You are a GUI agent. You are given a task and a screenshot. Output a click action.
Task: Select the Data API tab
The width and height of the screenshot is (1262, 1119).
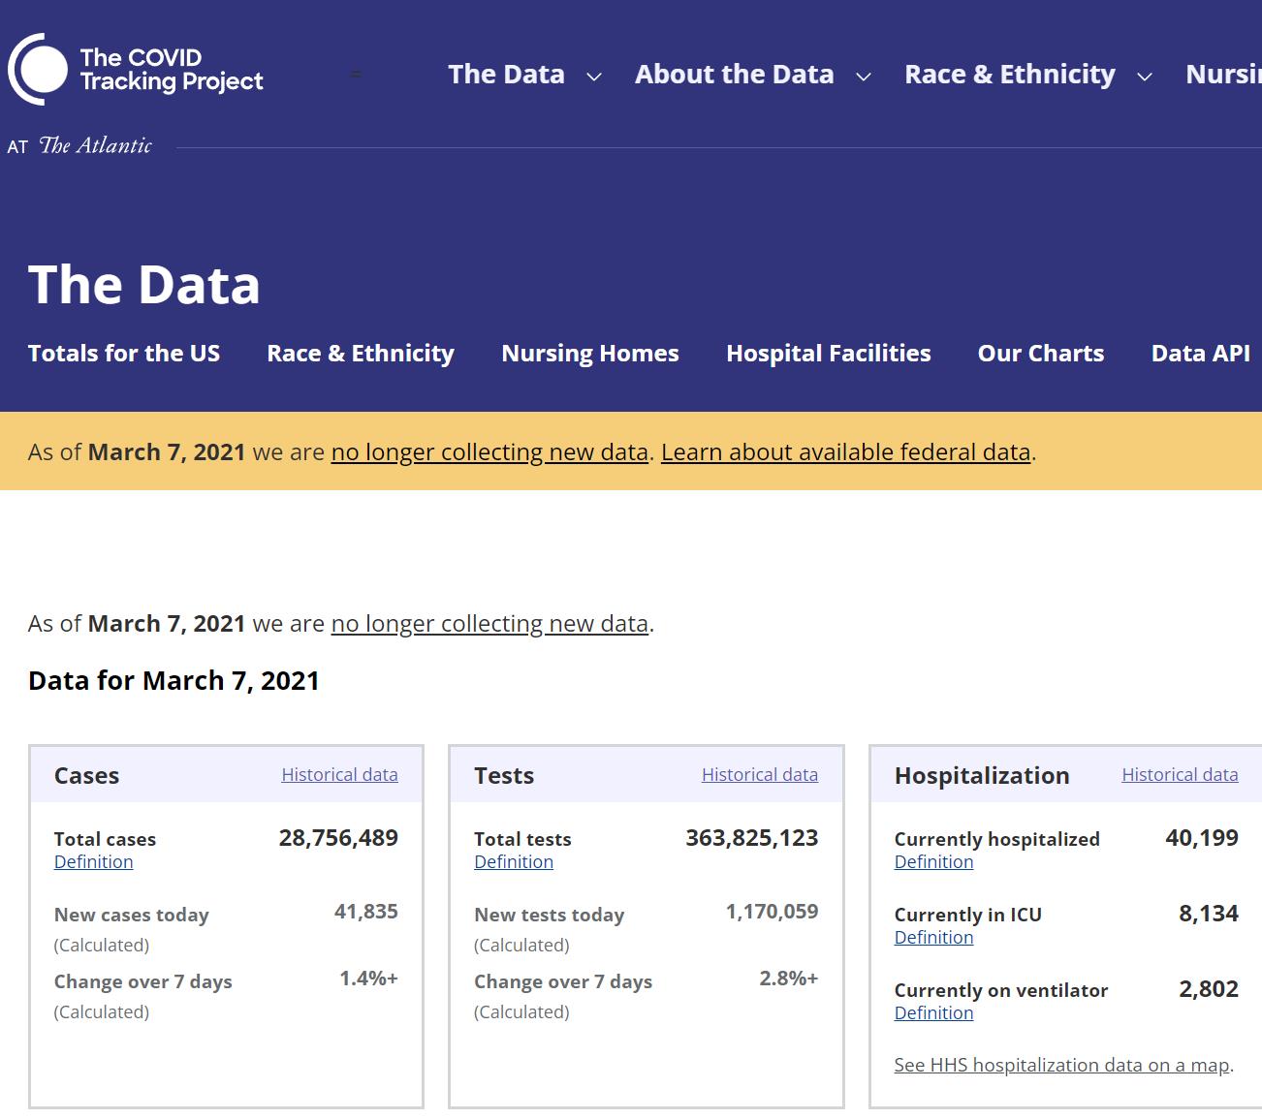tap(1200, 354)
